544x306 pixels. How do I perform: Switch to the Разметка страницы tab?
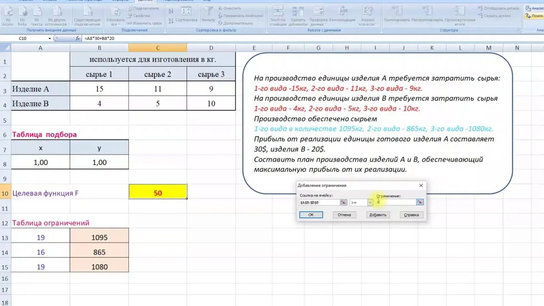click(83, 1)
